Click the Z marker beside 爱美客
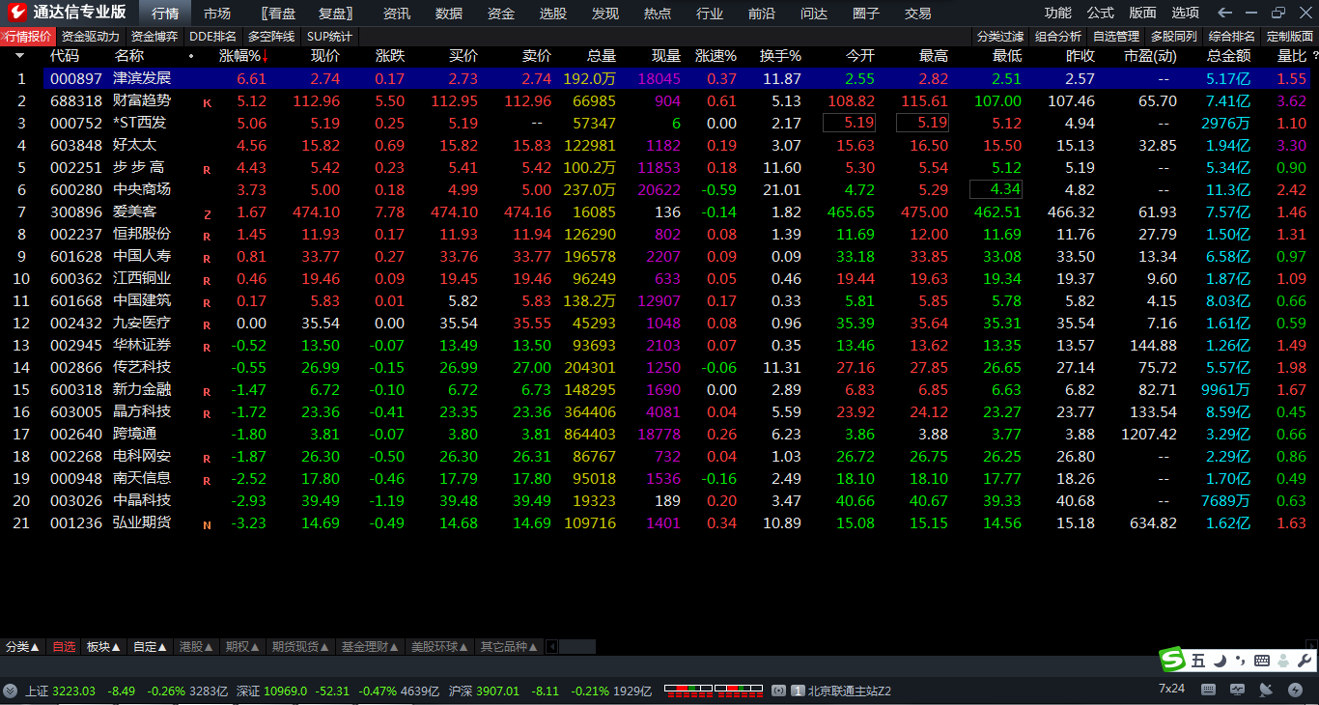The width and height of the screenshot is (1319, 705). click(x=207, y=213)
